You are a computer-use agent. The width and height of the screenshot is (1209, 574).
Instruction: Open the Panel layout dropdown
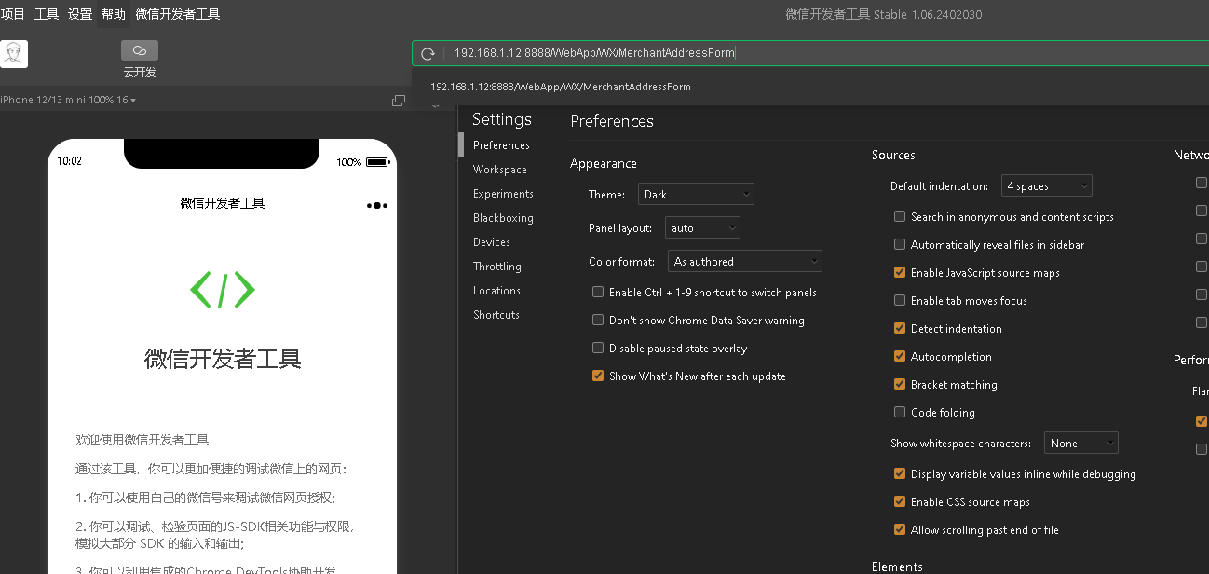(702, 227)
